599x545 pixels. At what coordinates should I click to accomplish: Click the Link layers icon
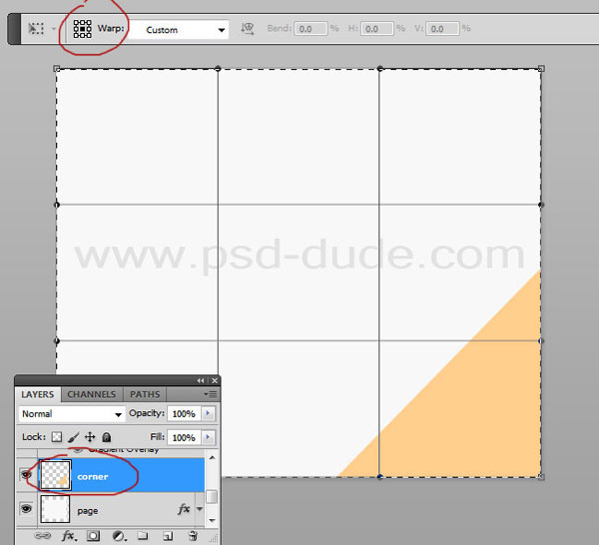point(42,536)
